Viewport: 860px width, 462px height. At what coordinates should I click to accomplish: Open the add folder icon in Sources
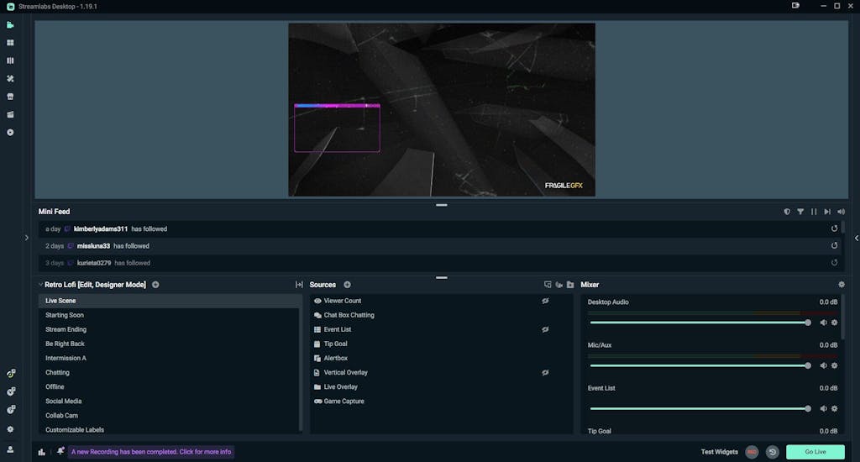[x=570, y=285]
